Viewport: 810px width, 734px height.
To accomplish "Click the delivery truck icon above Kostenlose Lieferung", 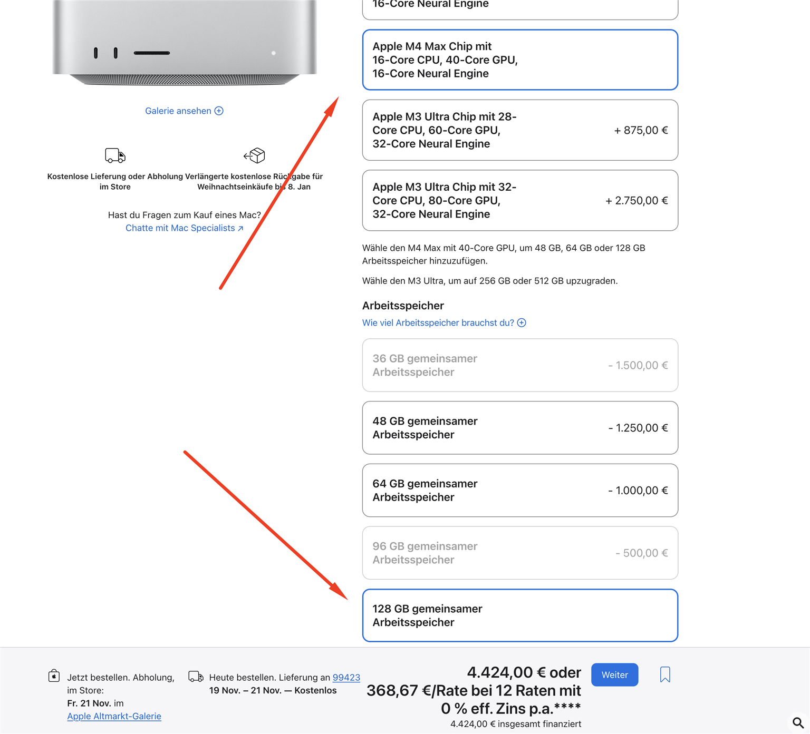I will pyautogui.click(x=115, y=155).
